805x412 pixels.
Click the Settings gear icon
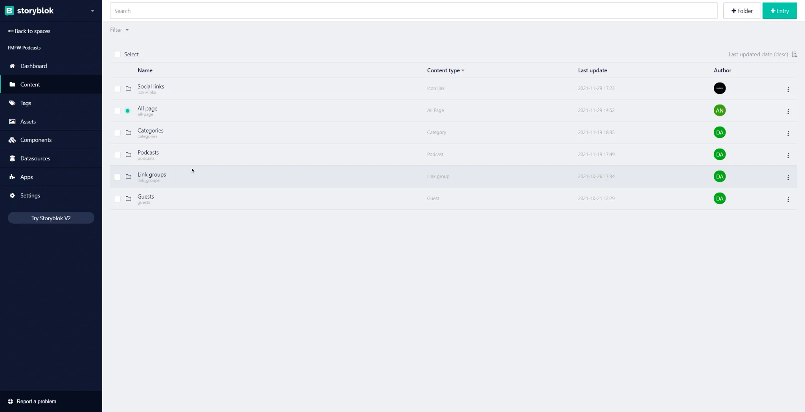(x=12, y=195)
